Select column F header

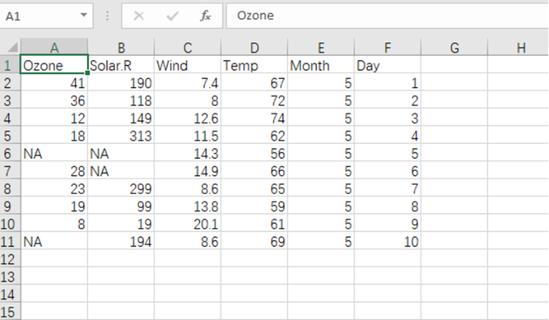pyautogui.click(x=387, y=47)
